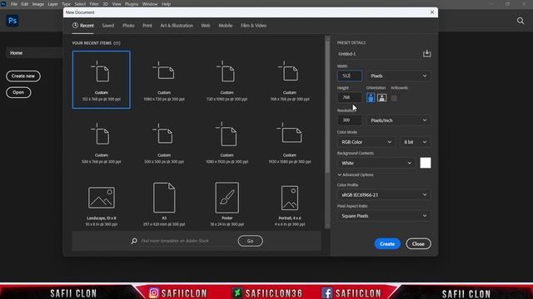The height and width of the screenshot is (299, 533).
Task: Open the width units Pixels dropdown
Action: tap(398, 76)
